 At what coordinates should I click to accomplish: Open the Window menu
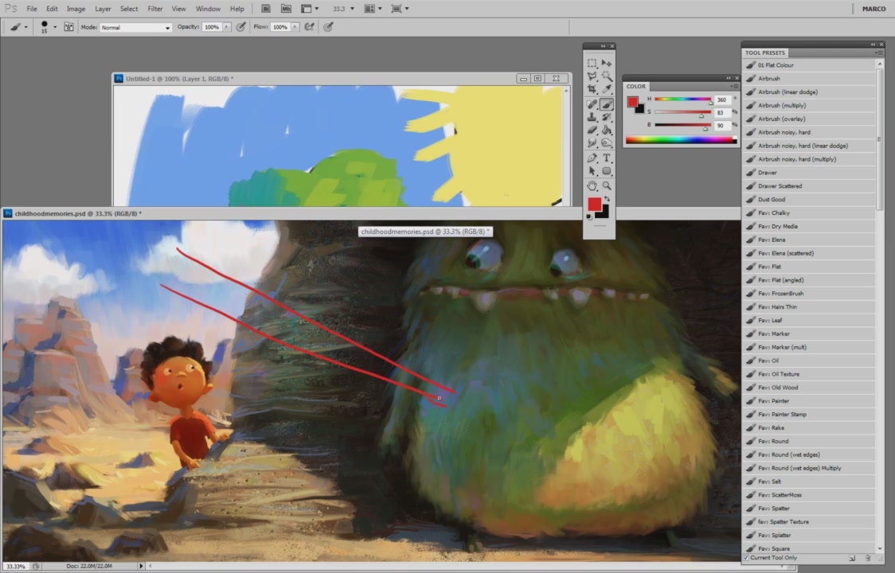click(x=208, y=9)
